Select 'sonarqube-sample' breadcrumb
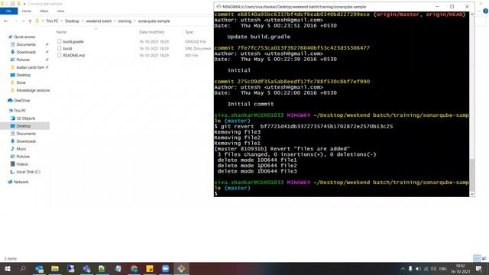 coord(154,21)
